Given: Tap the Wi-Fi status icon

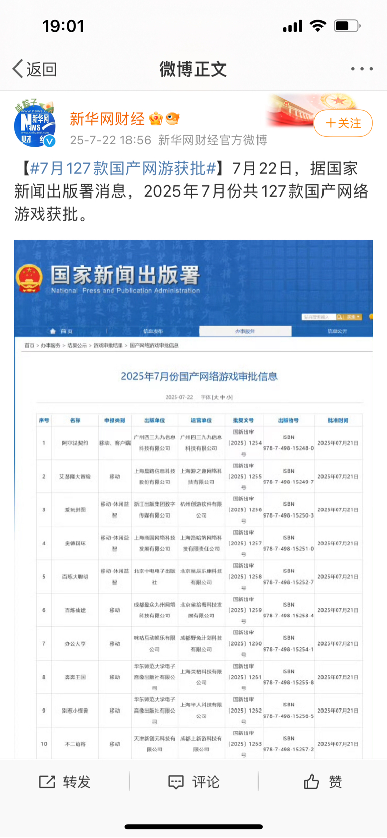Looking at the screenshot, I should tap(317, 26).
